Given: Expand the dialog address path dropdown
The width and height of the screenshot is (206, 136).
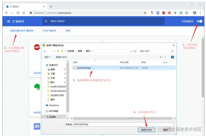Looking at the screenshot, I should click(131, 51).
